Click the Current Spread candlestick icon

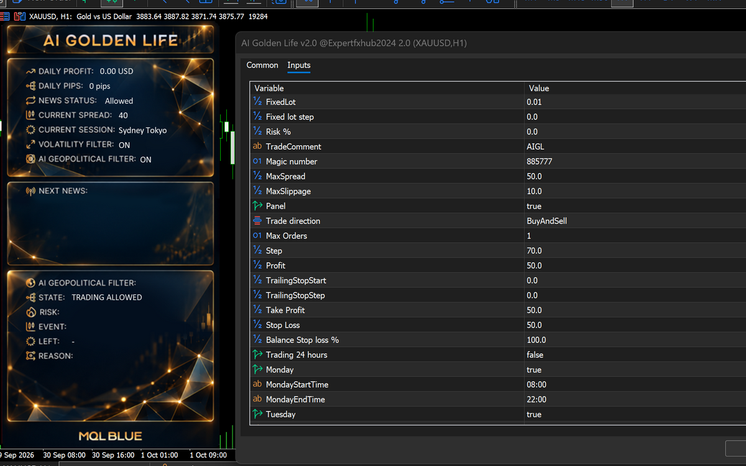(30, 115)
